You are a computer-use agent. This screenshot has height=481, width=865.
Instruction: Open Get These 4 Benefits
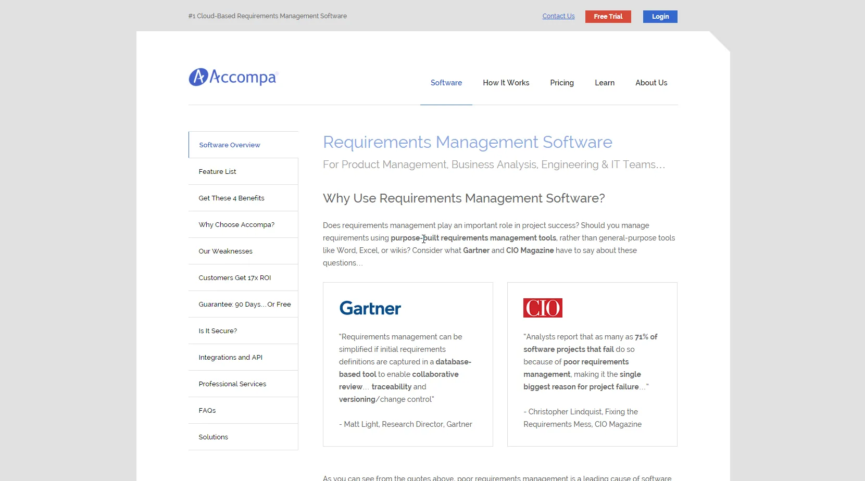(243, 198)
